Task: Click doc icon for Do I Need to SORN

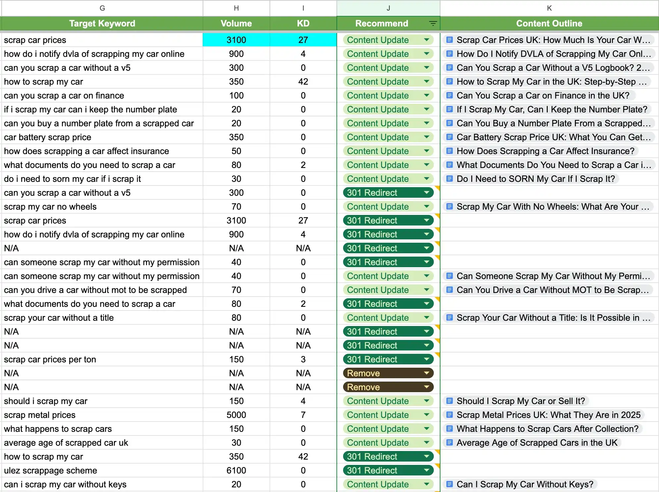Action: click(x=449, y=179)
